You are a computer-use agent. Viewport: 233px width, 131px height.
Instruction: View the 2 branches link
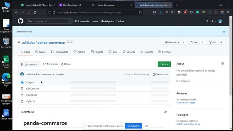click(x=51, y=64)
